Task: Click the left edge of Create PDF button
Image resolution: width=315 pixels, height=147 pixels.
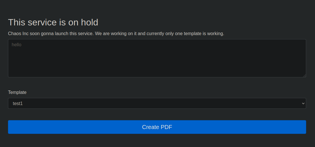Action: [x=10, y=127]
